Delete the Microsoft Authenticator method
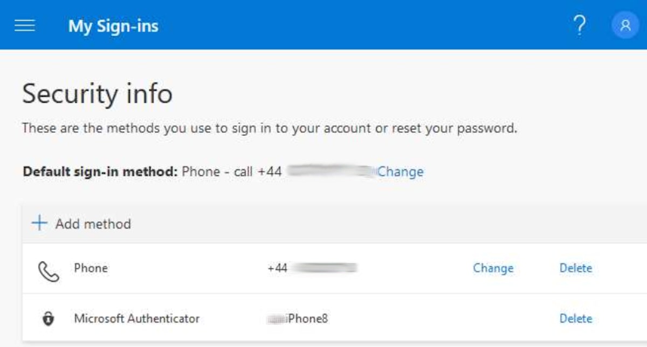 click(x=575, y=318)
